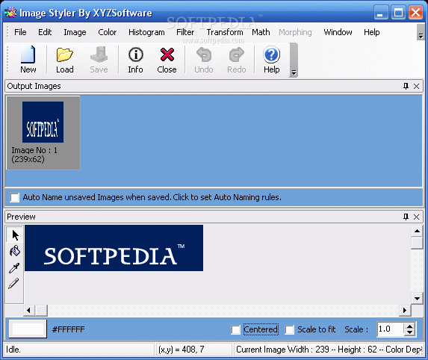428x360 pixels.
Task: Create a new image with New
Action: (28, 60)
